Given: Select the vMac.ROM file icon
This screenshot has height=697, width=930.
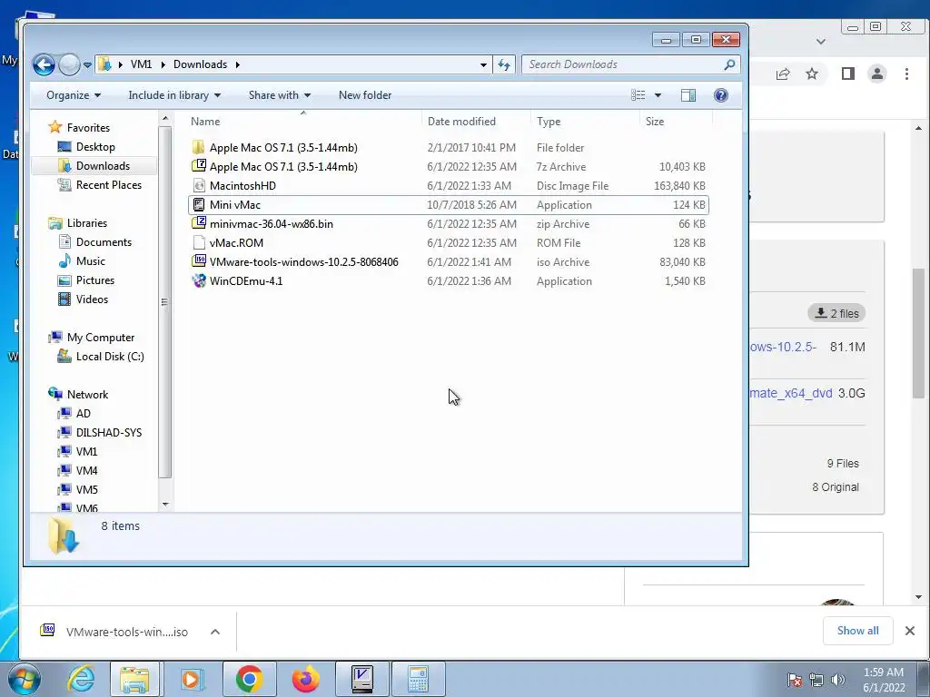Looking at the screenshot, I should 199,242.
